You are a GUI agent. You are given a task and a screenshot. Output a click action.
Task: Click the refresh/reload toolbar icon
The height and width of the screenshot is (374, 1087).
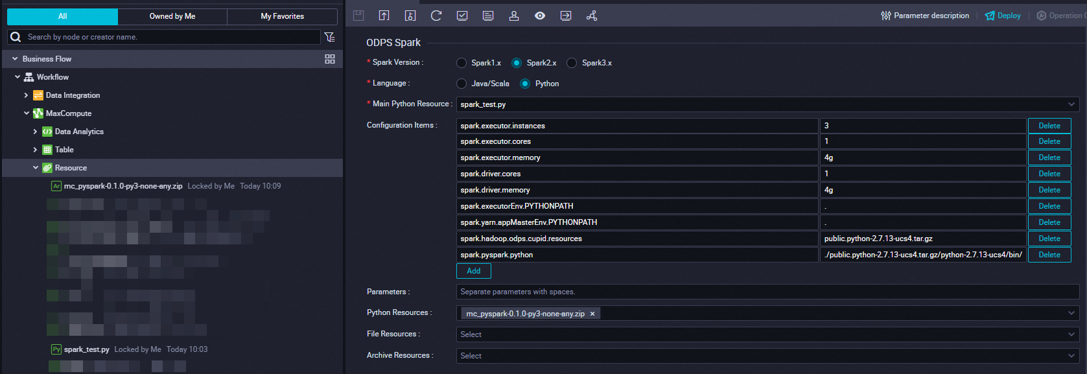click(x=436, y=16)
